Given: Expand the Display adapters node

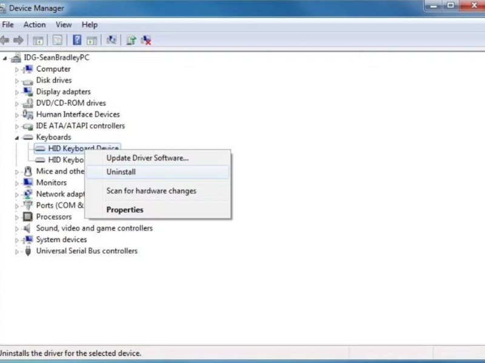Looking at the screenshot, I should pyautogui.click(x=17, y=92).
